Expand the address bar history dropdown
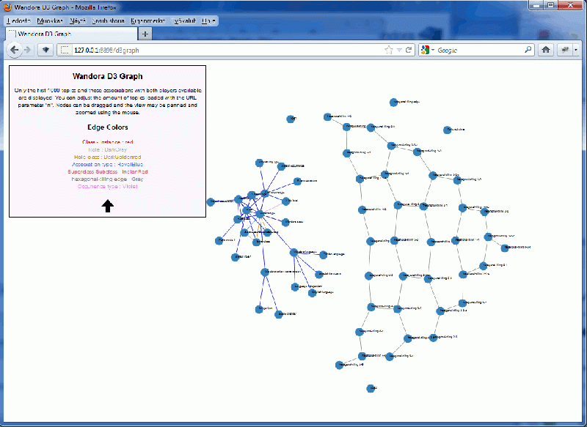 pos(399,51)
